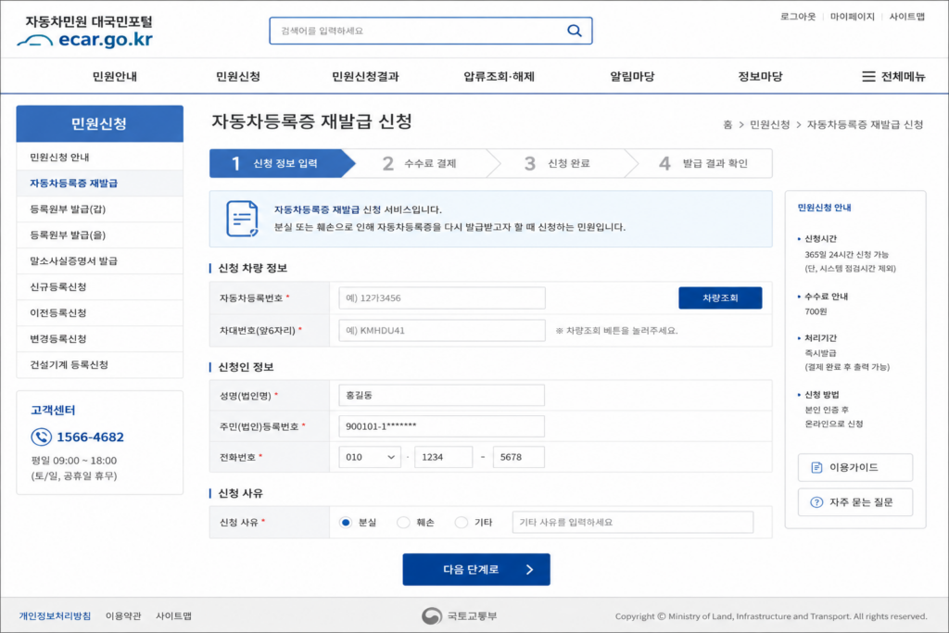Select the 기타 radio button
This screenshot has width=949, height=633.
(462, 523)
